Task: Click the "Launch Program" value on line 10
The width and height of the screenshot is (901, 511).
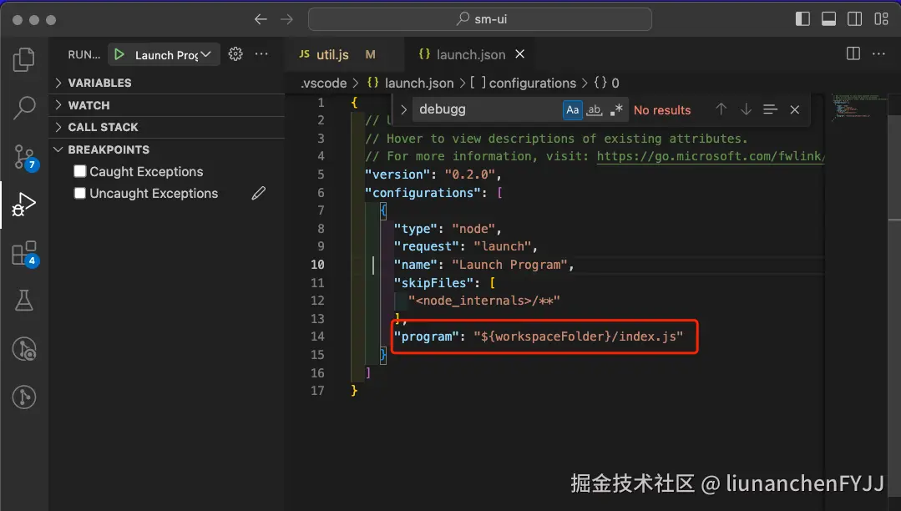Action: point(509,265)
